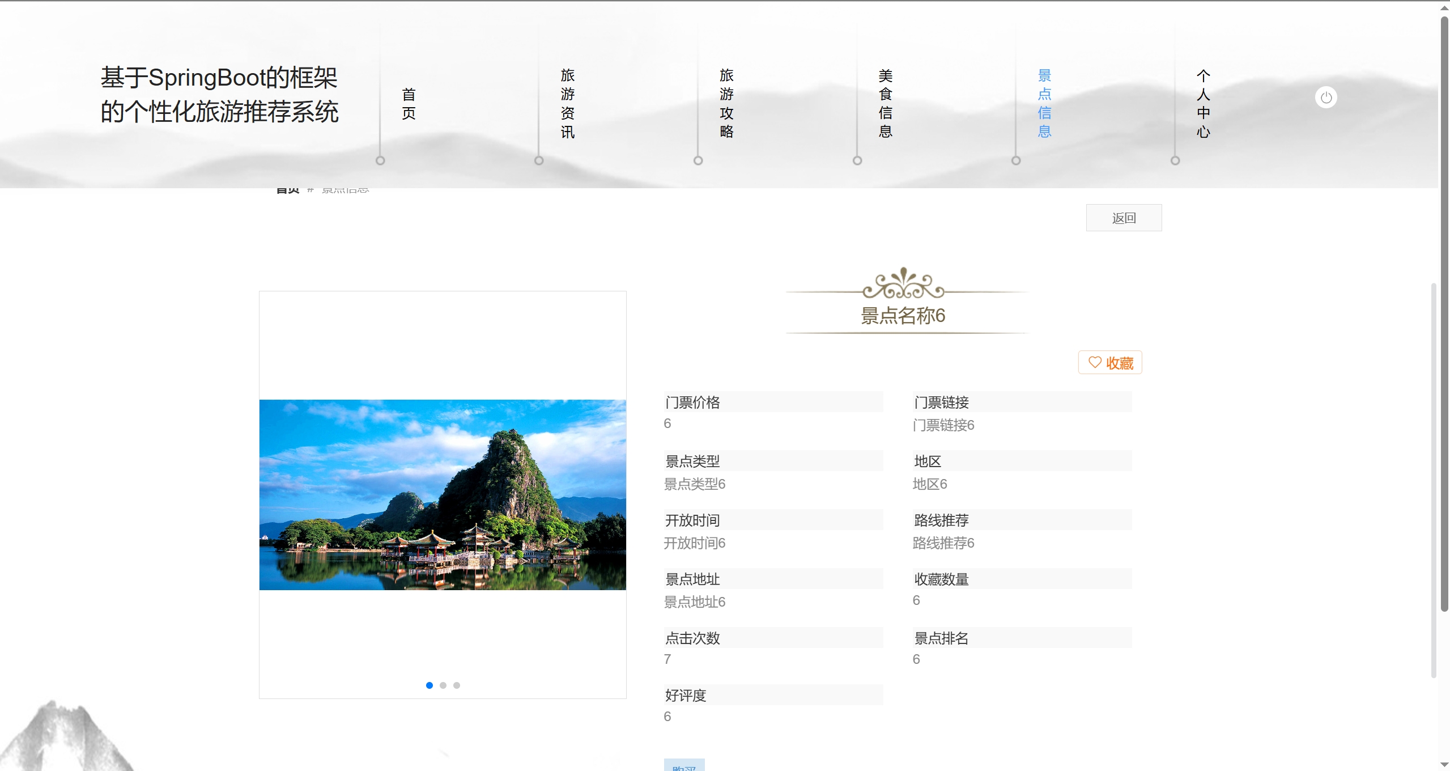Open the 美食信息 navigation item

tap(885, 104)
